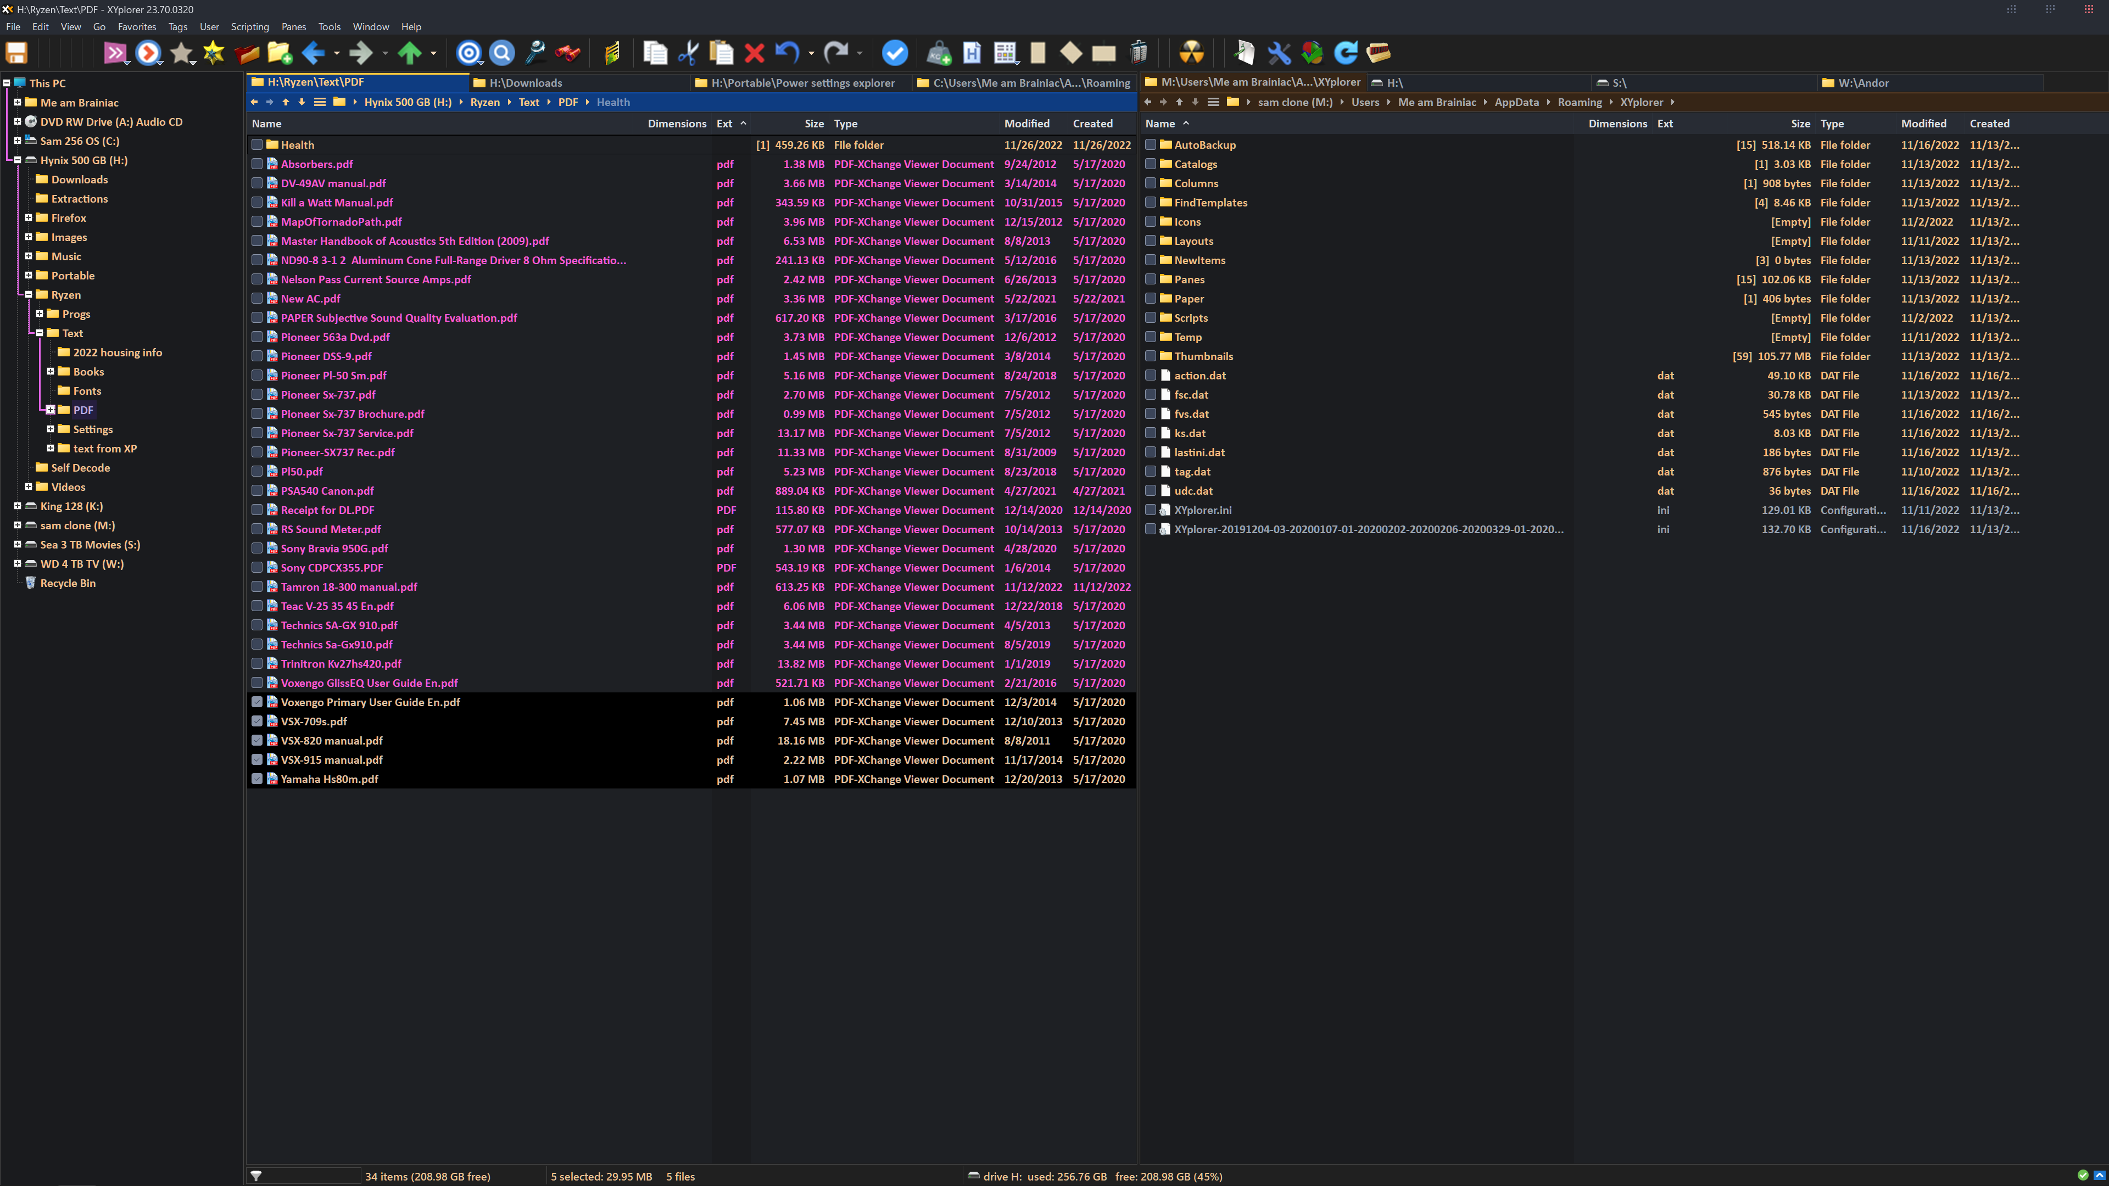Click the hamburger menu in left address bar
The image size is (2109, 1186).
tap(319, 102)
